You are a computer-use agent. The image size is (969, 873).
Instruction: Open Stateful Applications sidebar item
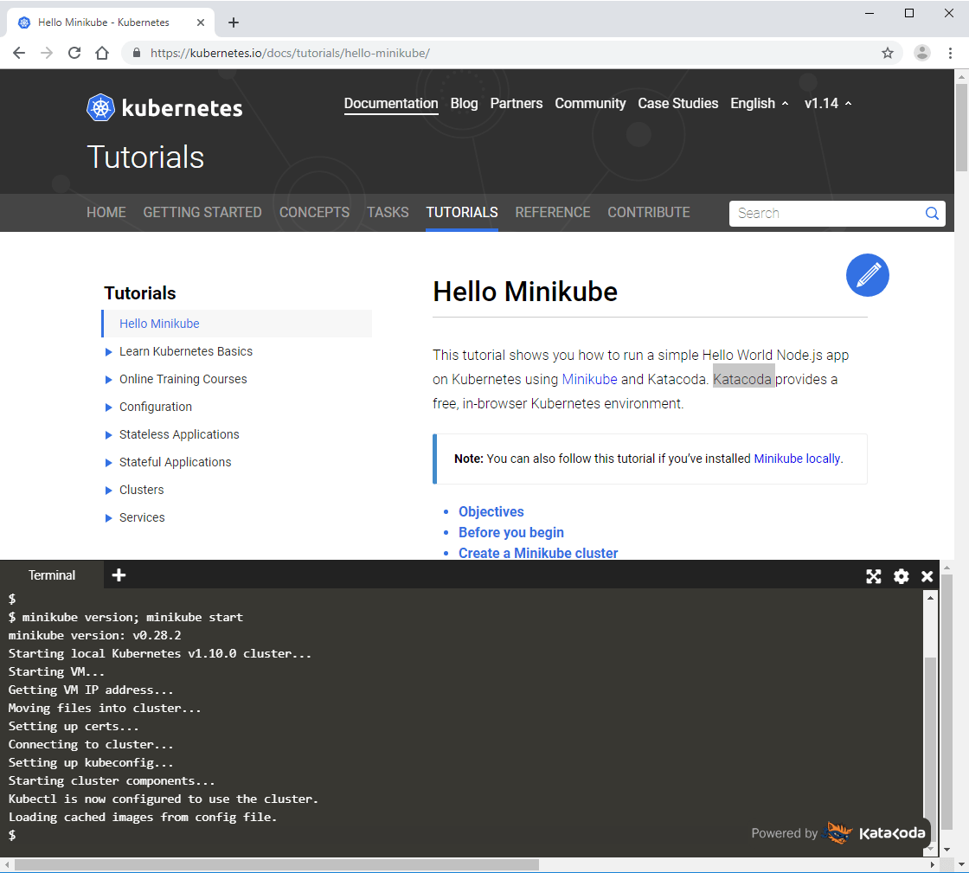[x=175, y=463]
